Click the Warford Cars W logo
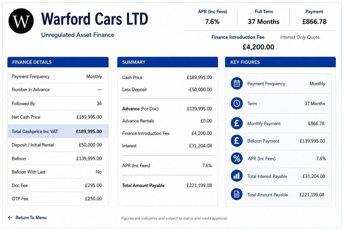The width and height of the screenshot is (344, 230). (x=21, y=21)
